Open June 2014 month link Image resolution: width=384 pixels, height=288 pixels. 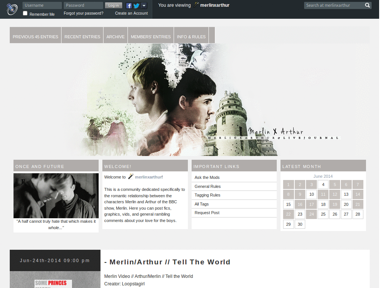tap(323, 176)
